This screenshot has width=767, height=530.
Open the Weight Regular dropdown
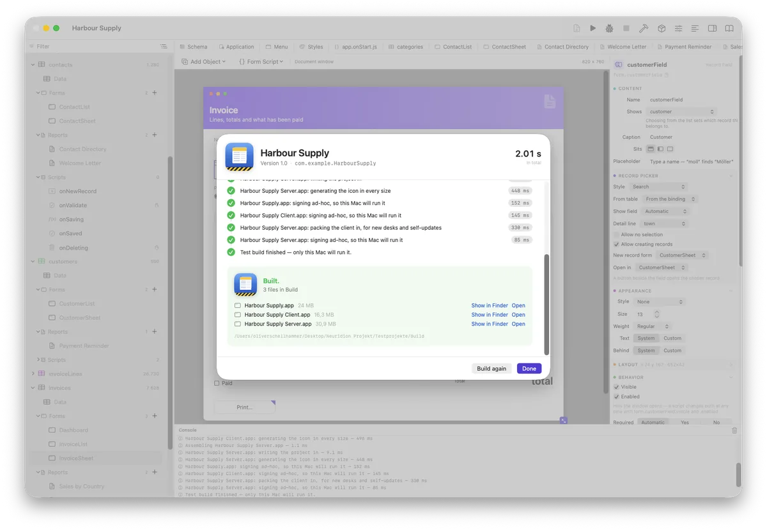(653, 326)
